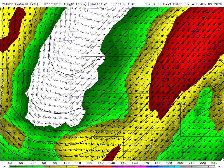
Task: Click the 'Geopotential Height (gpm)' header label
Action: [x=64, y=4]
